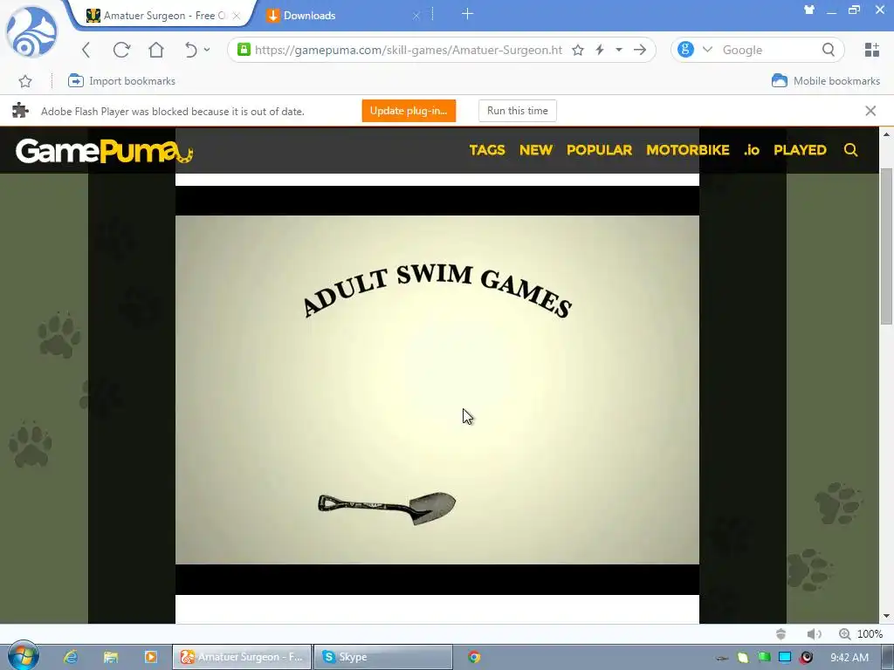Click the 100% zoom level control
Screen dimensions: 894x670
coord(861,634)
